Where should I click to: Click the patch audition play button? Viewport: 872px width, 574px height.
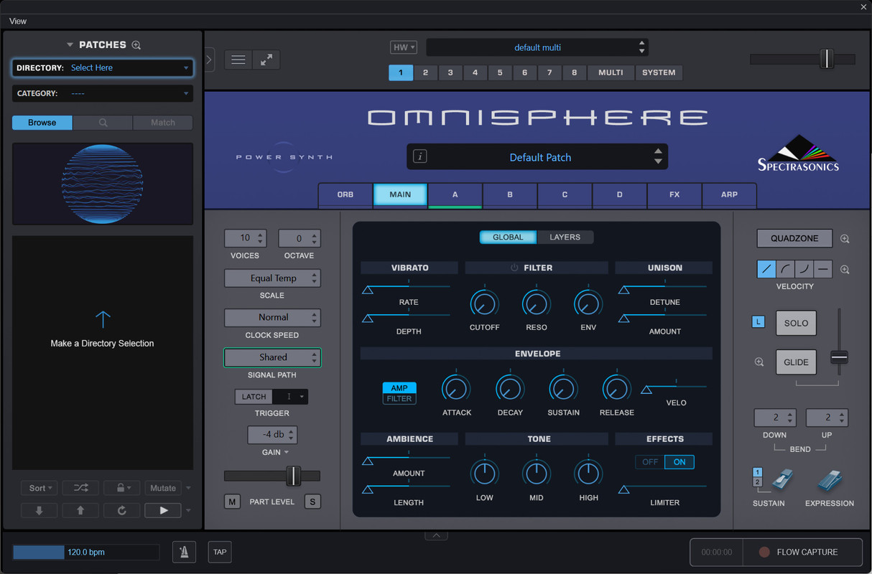(163, 511)
